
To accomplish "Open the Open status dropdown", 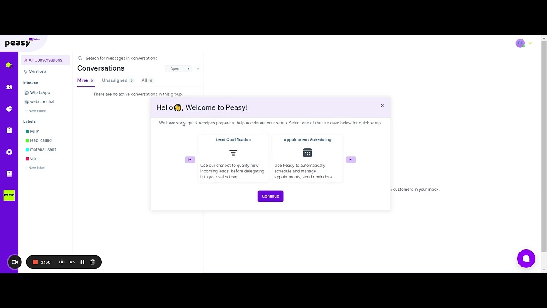I will click(179, 69).
